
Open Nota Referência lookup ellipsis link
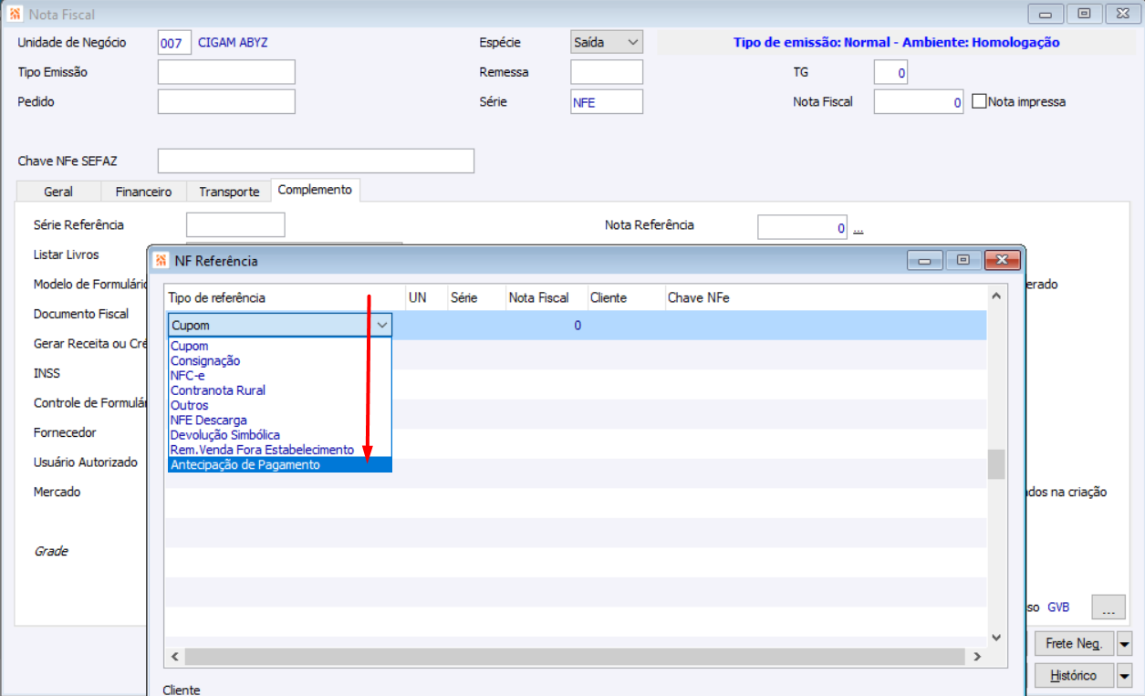pos(858,229)
